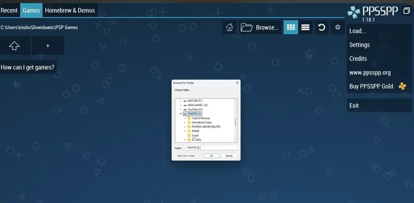Click Make New Folder button
Screen dimensions: 414x203
[x=186, y=156]
